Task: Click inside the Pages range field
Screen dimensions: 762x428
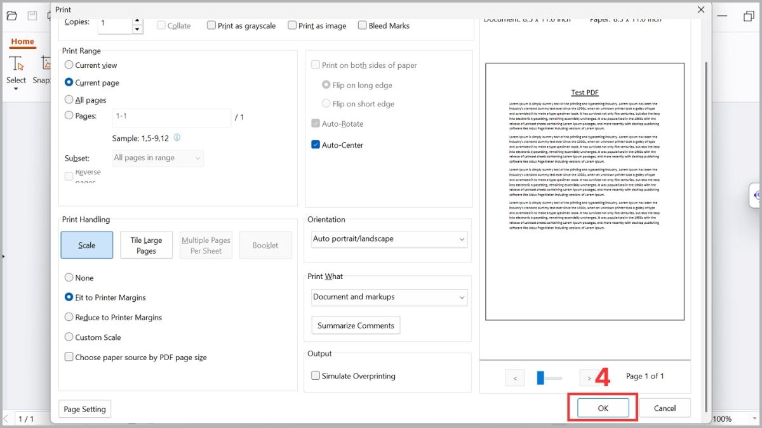Action: [171, 117]
